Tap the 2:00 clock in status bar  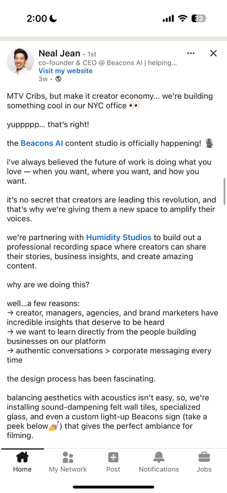(x=37, y=19)
